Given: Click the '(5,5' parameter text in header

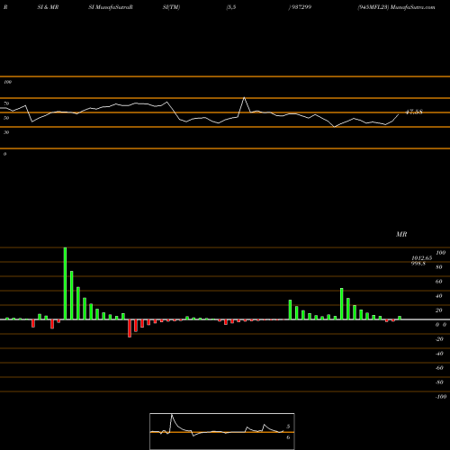Looking at the screenshot, I should click(231, 7).
